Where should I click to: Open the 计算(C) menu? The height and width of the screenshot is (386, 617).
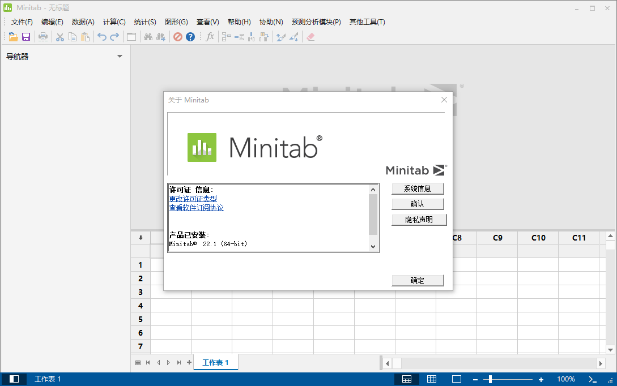(114, 22)
